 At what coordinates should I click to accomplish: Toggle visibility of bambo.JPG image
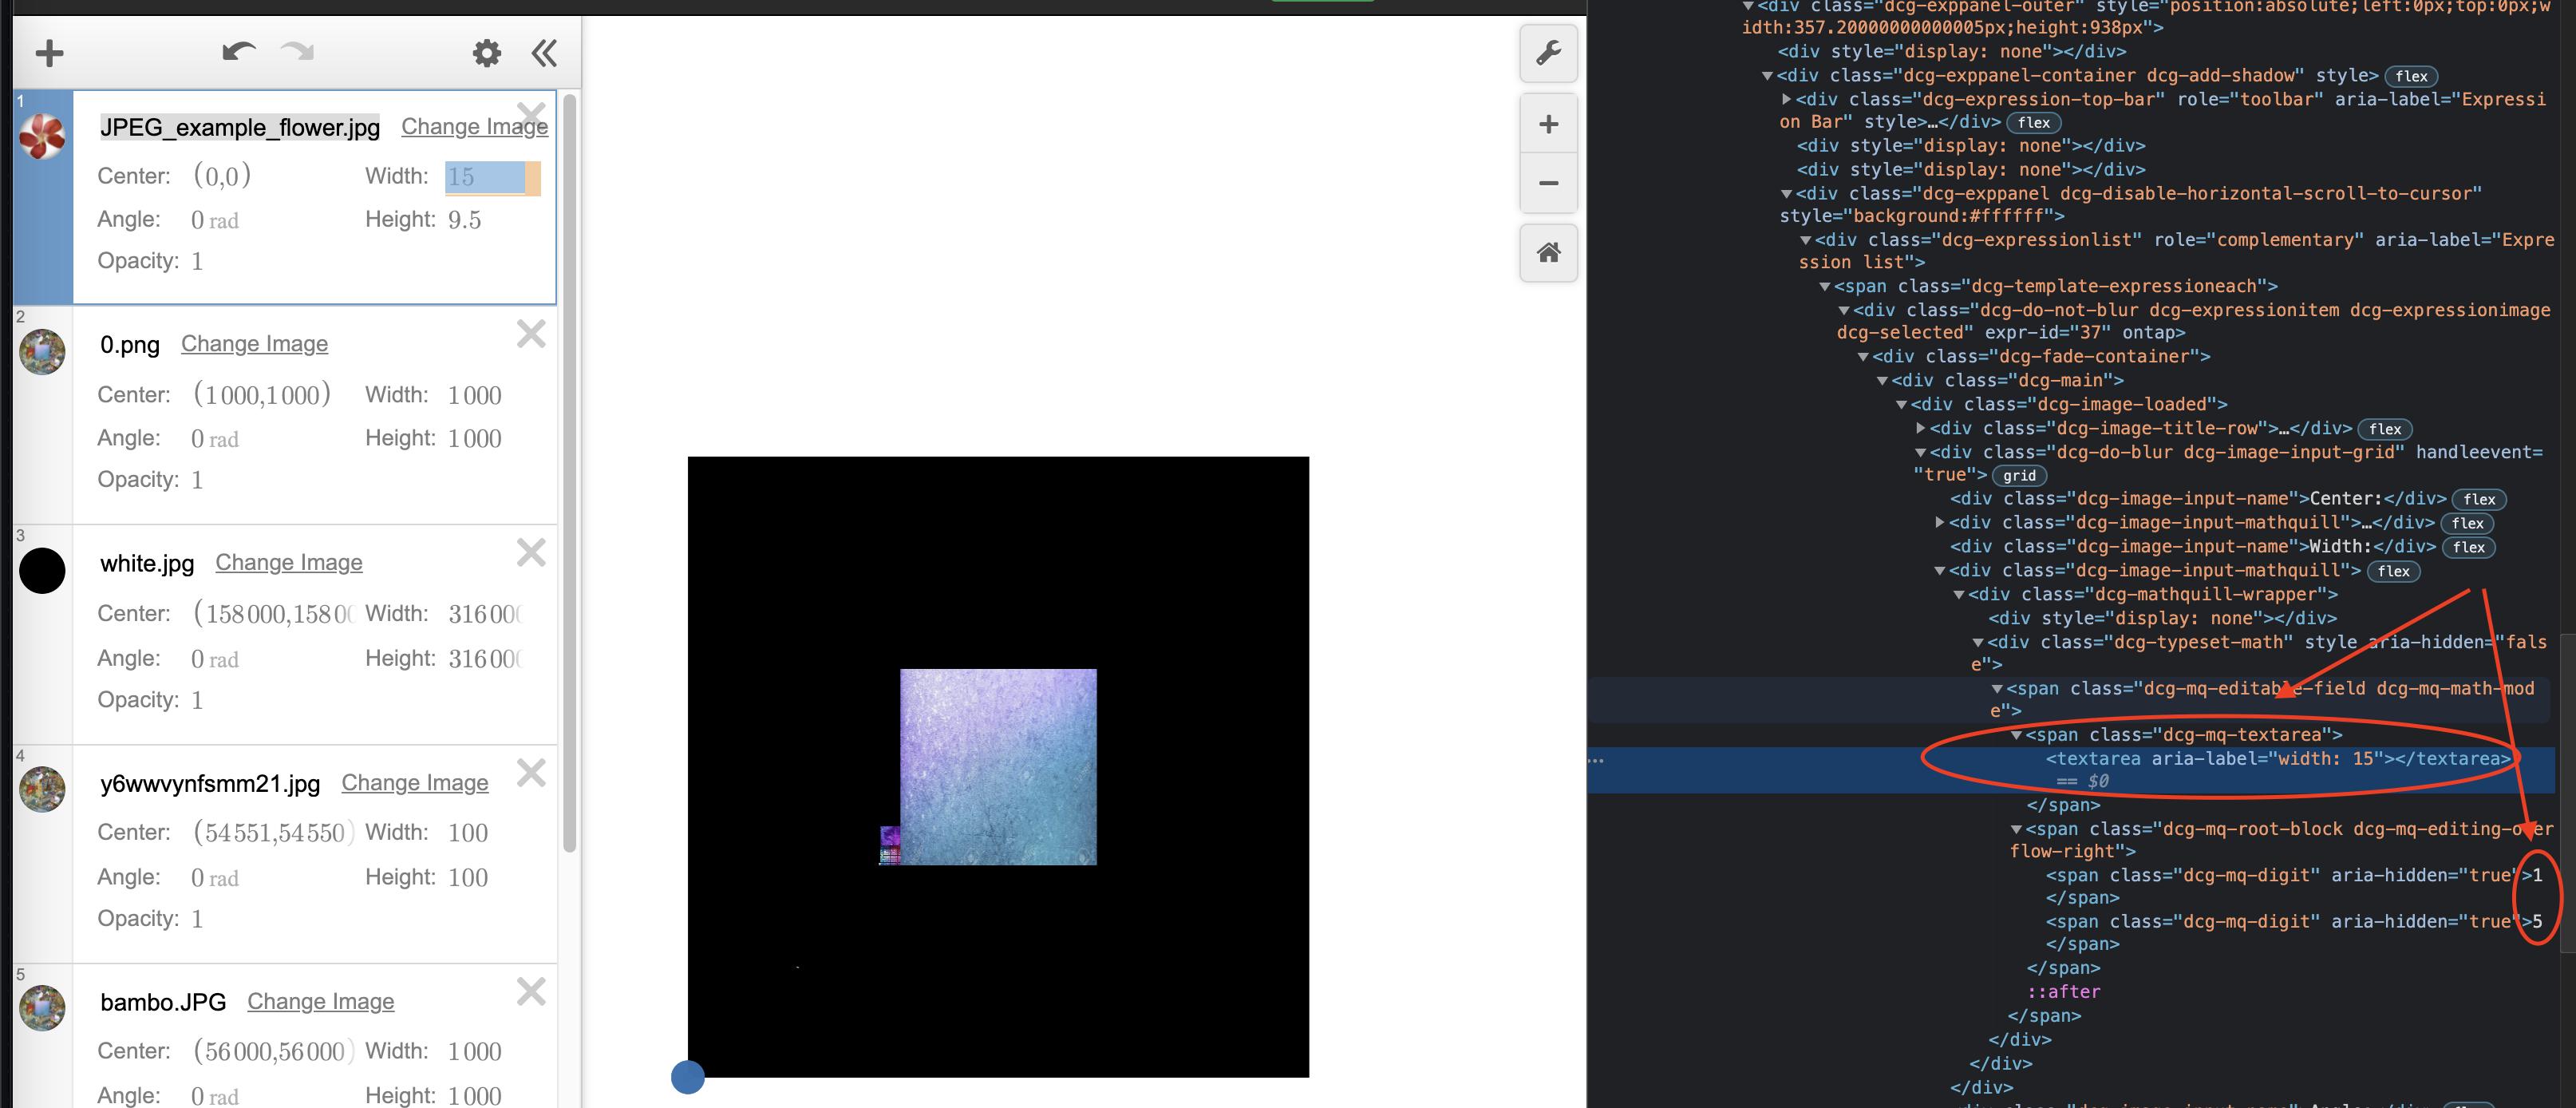click(x=42, y=1007)
